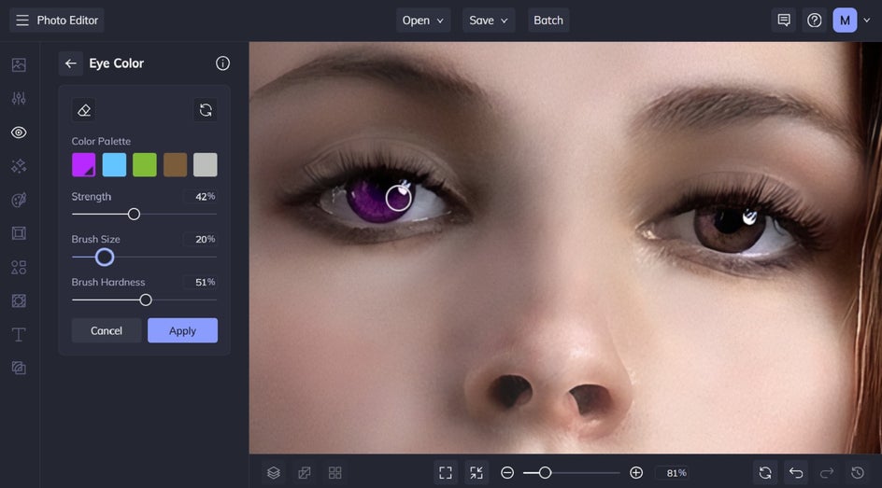The height and width of the screenshot is (488, 882).
Task: Expand the Save dropdown menu
Action: (x=489, y=21)
